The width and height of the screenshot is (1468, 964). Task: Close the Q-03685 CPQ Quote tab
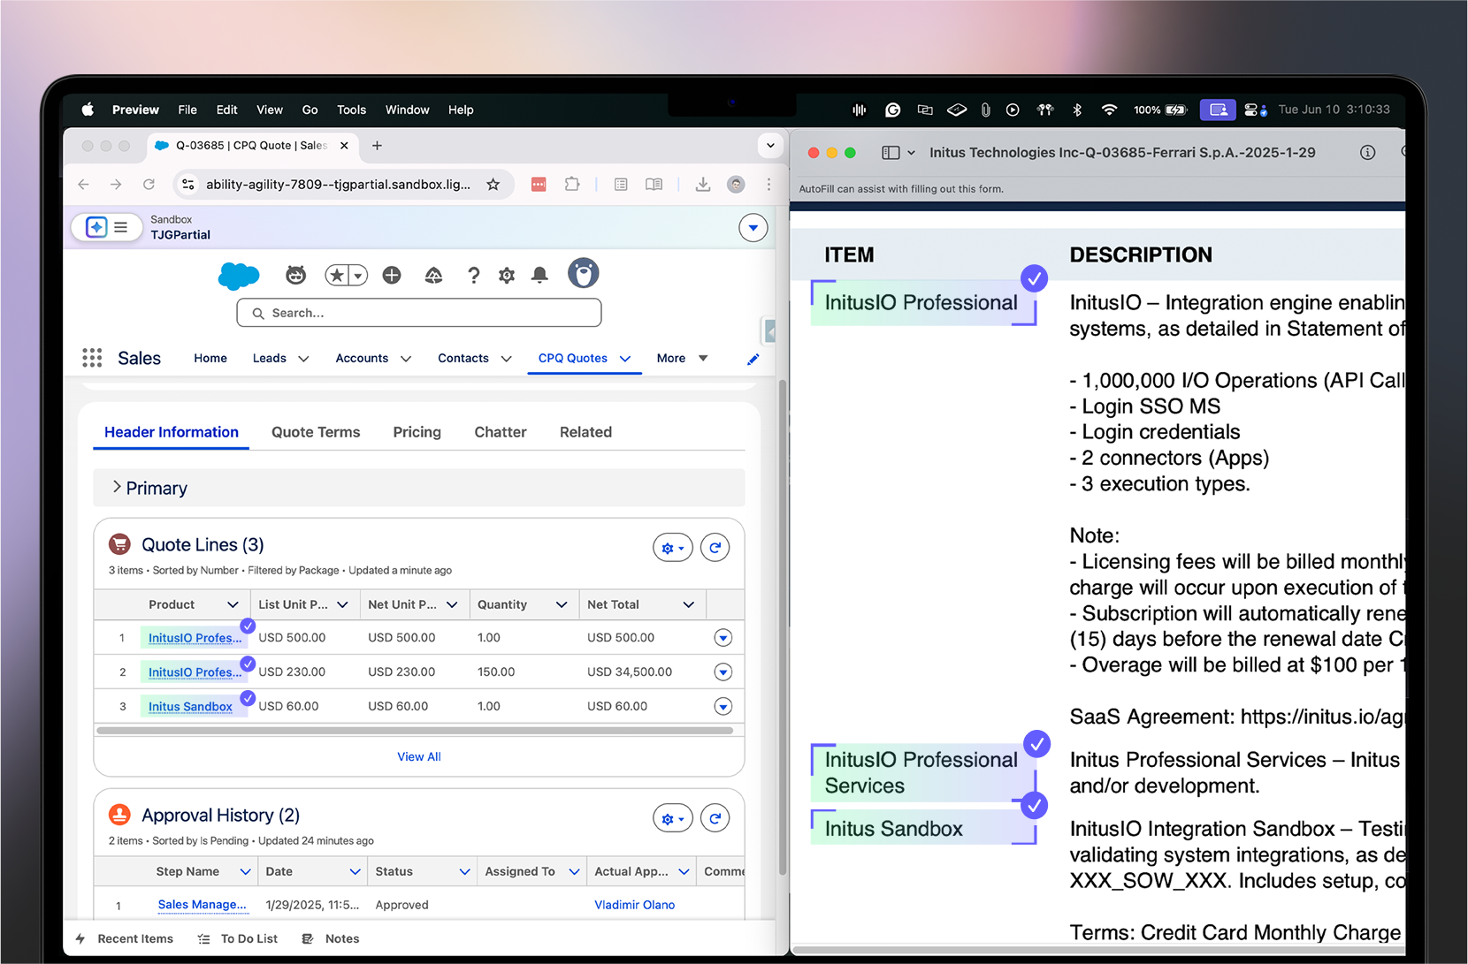coord(344,146)
